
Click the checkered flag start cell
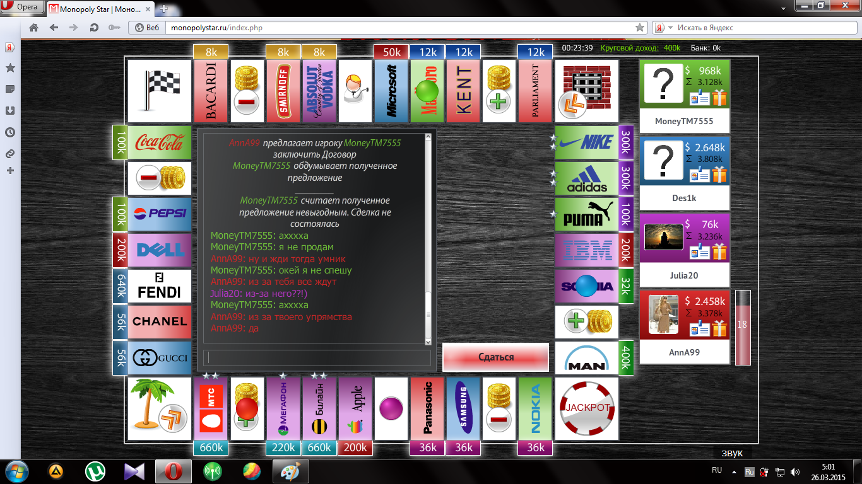[x=160, y=91]
